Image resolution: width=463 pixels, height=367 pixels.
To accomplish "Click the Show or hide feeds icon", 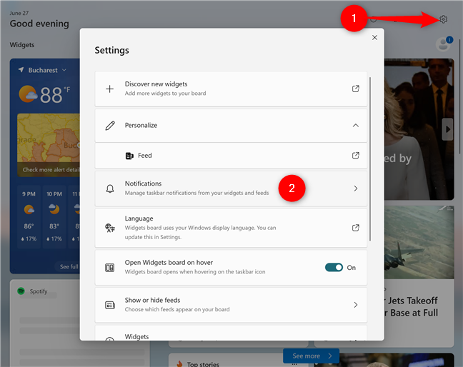I will 110,305.
